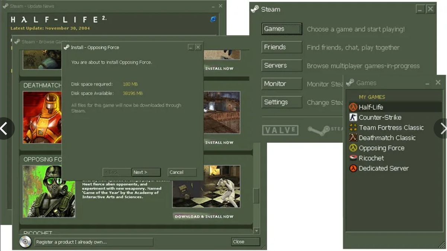Screen dimensions: 447x251
Task: Minimize the Games window
Action: [427, 83]
